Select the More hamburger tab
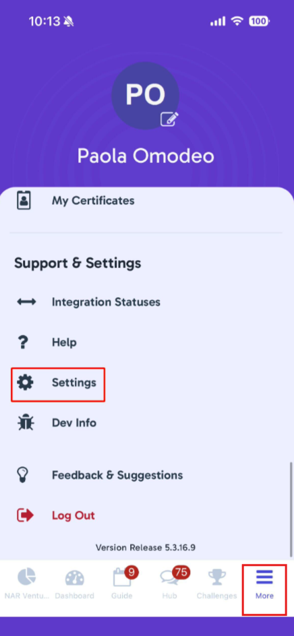 tap(264, 583)
